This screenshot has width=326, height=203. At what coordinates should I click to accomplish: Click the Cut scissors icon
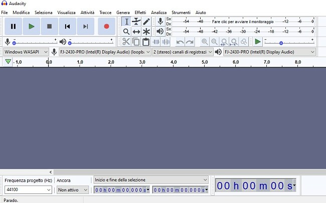(x=126, y=42)
